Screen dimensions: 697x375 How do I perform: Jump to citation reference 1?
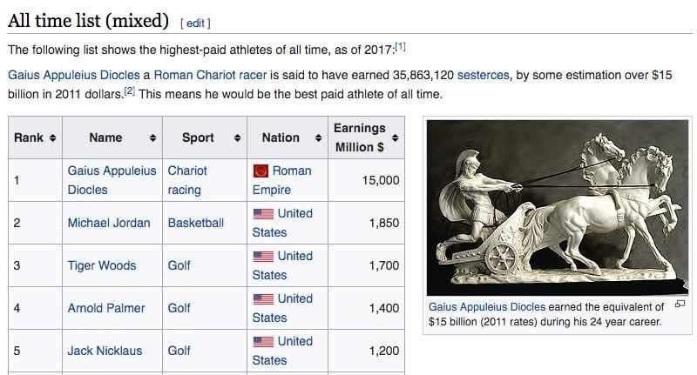coord(400,46)
